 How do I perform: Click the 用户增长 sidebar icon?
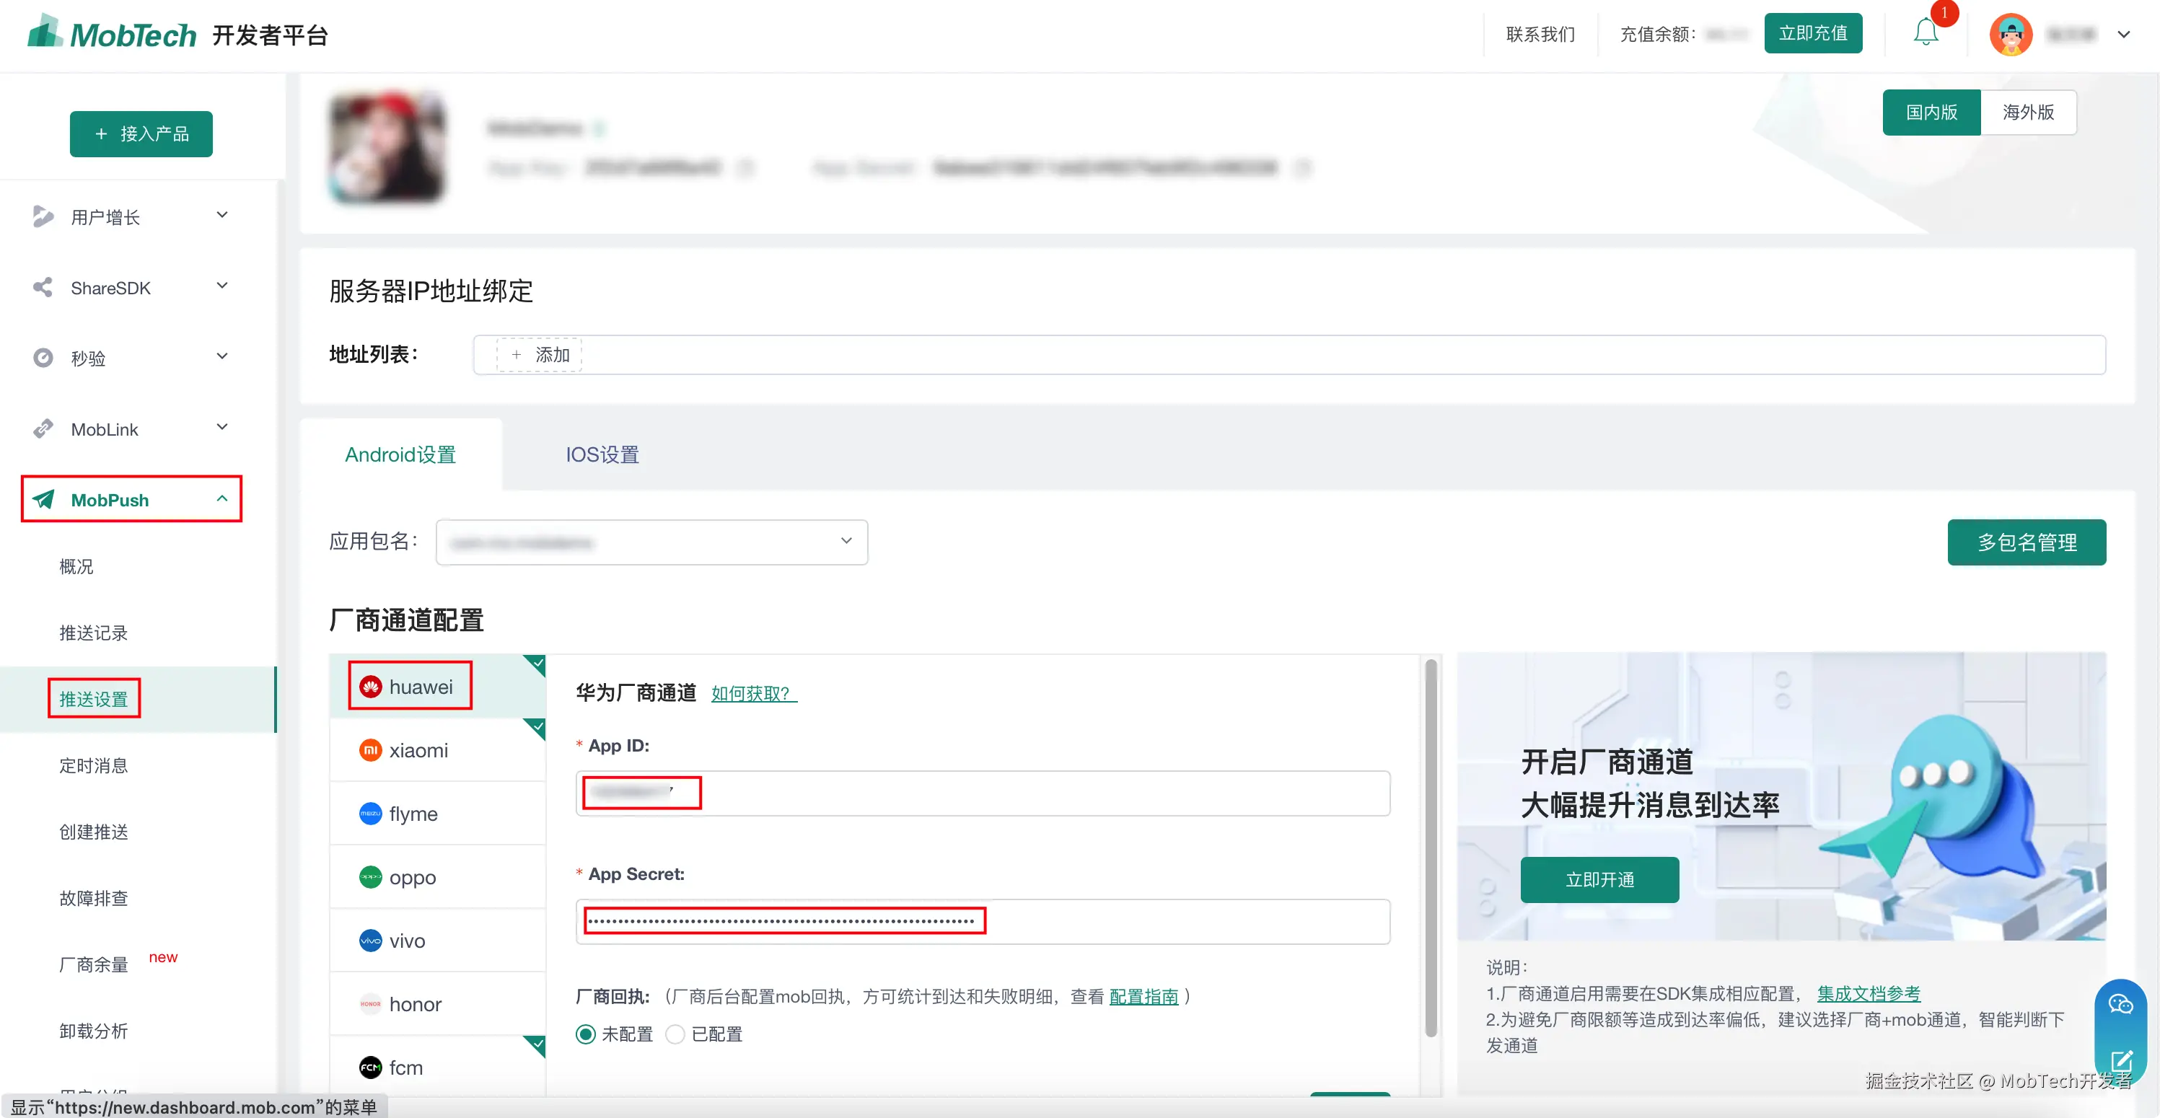[x=43, y=216]
